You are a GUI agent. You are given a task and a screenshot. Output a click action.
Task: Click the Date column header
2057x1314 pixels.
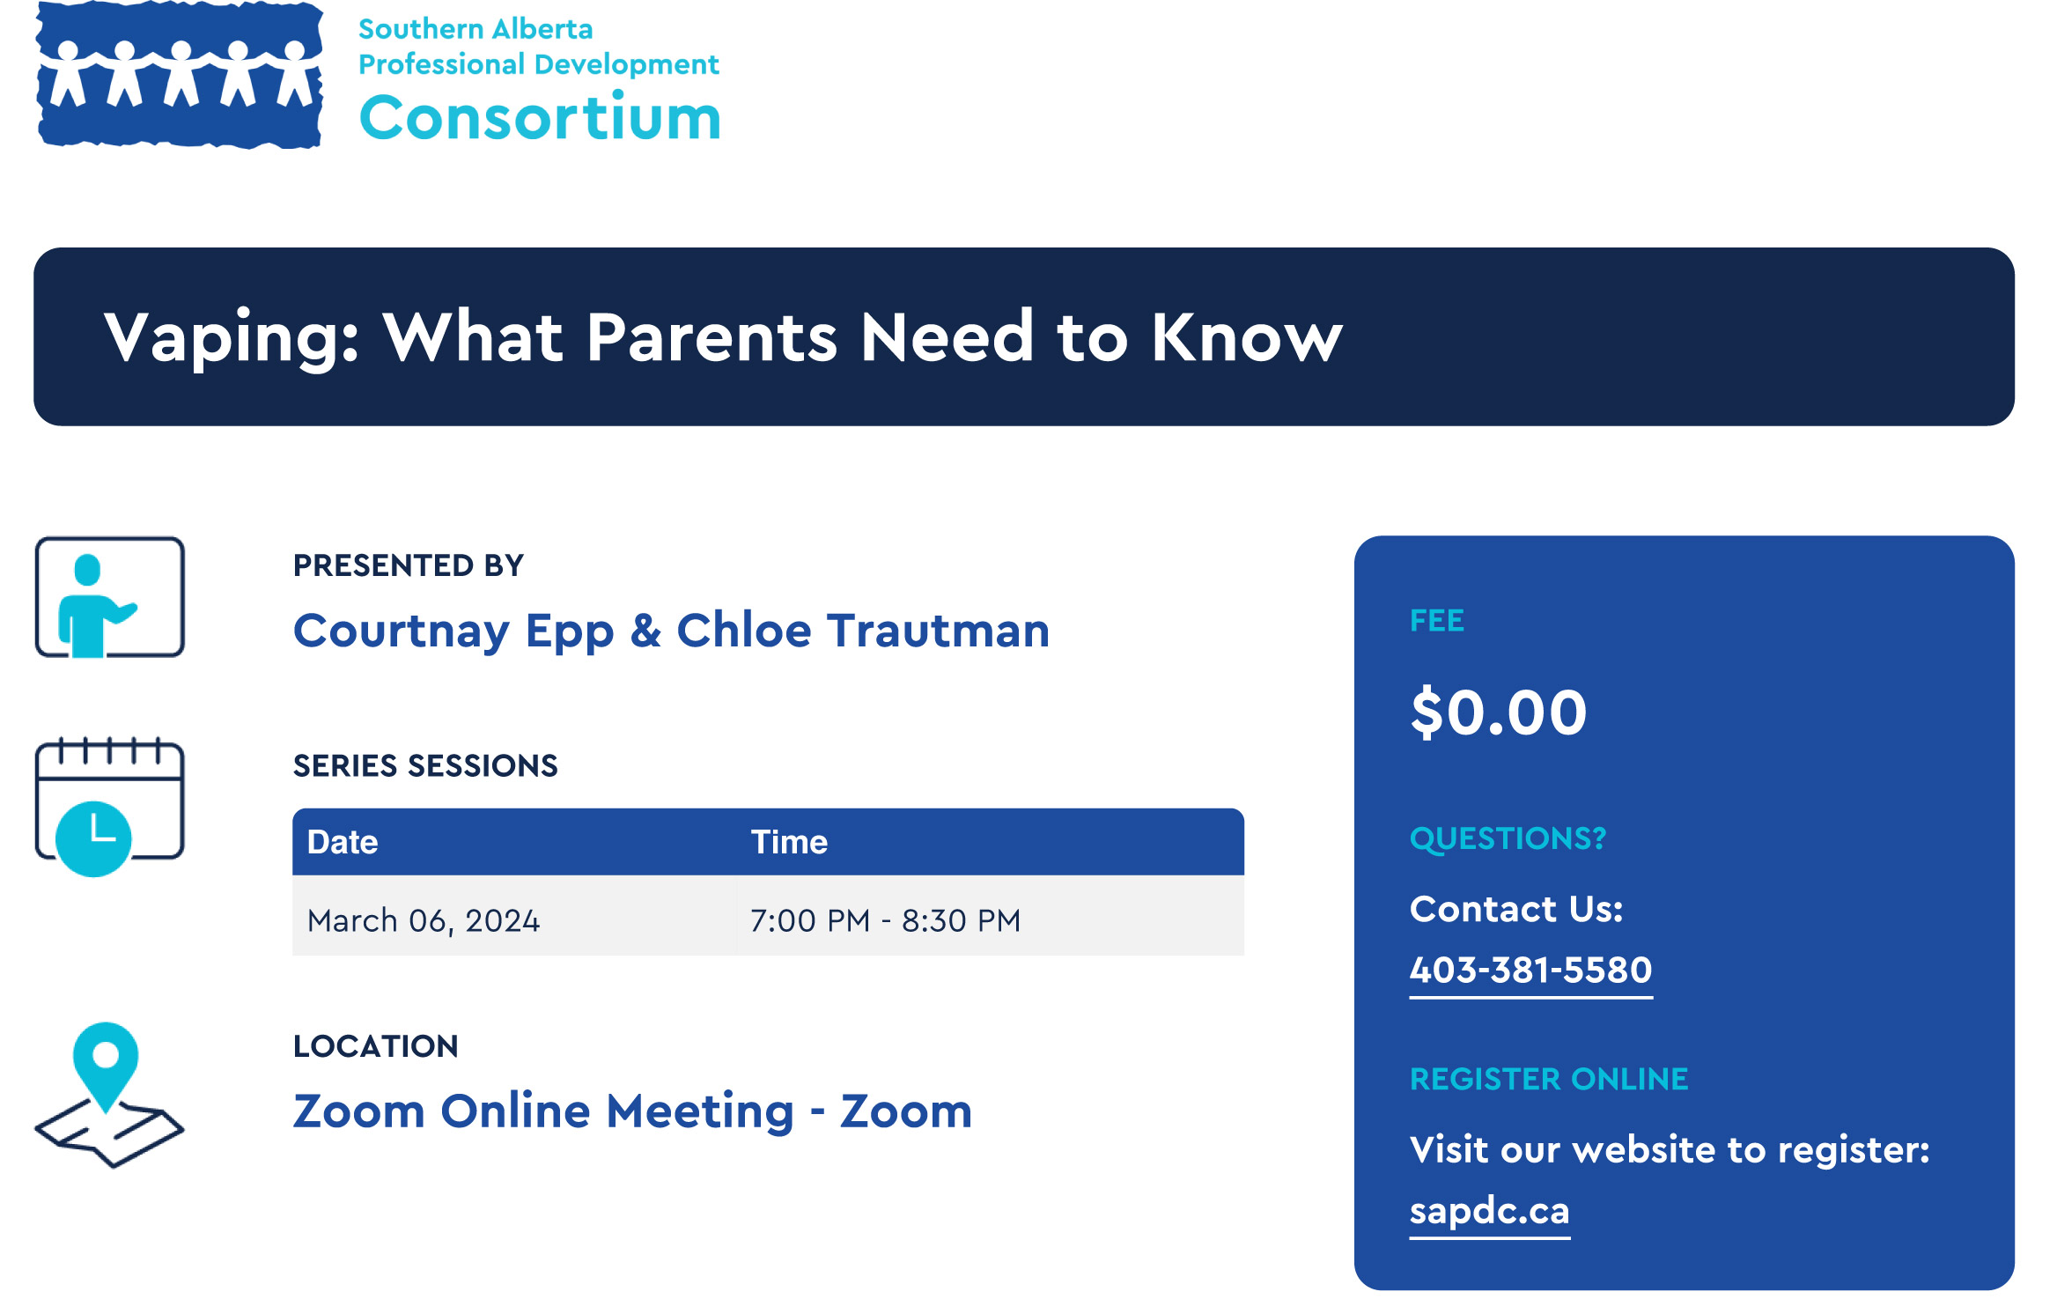(x=343, y=842)
